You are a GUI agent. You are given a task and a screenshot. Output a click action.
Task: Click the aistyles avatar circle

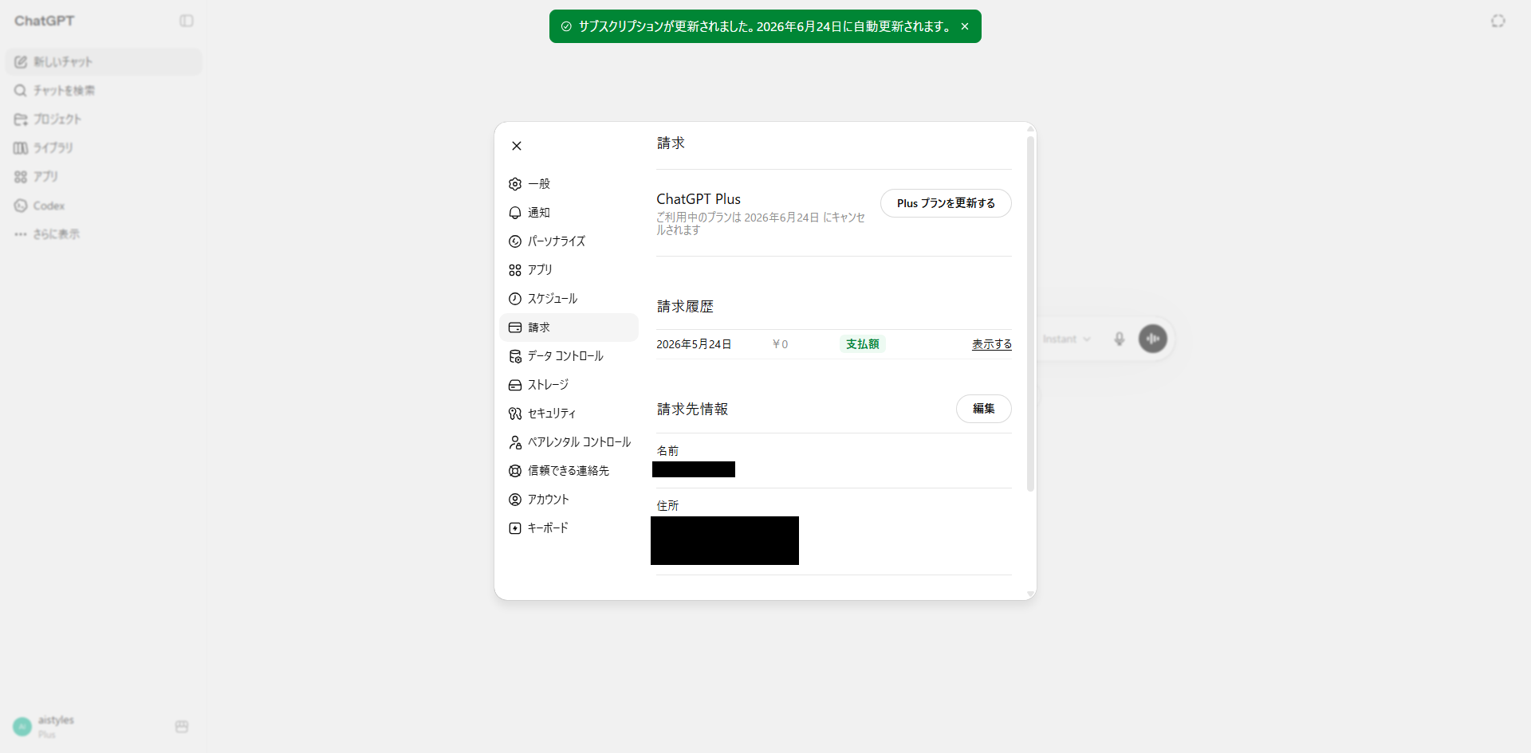(22, 727)
